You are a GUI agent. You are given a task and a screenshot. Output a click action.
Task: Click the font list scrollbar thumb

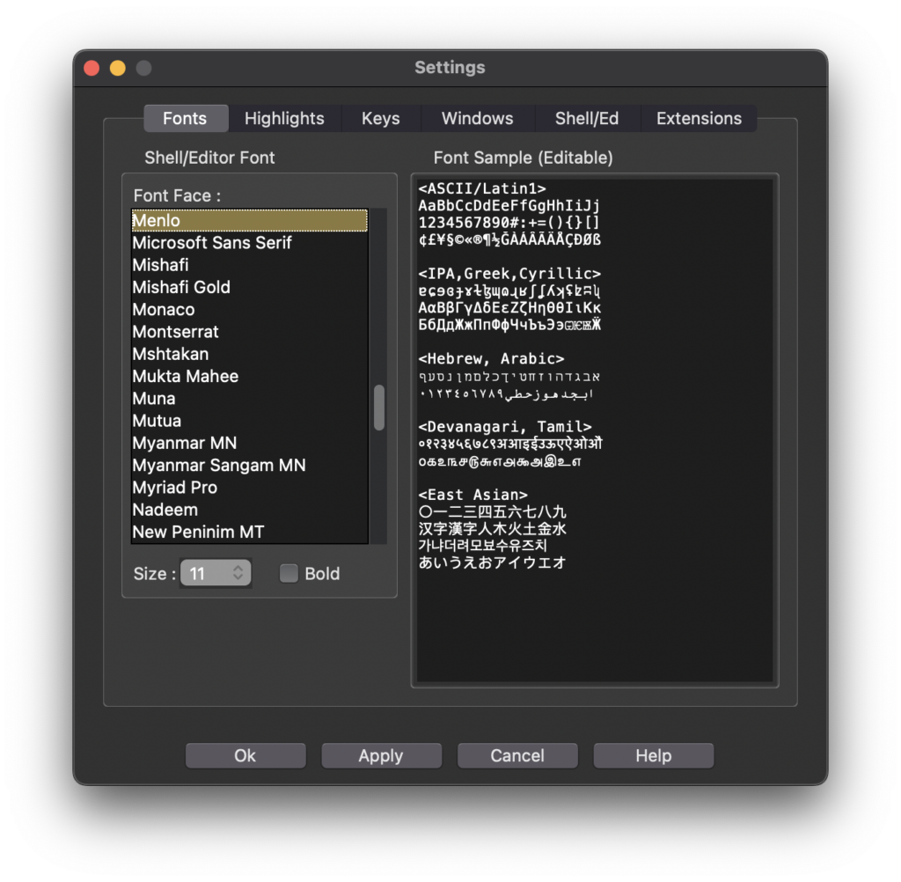coord(378,408)
